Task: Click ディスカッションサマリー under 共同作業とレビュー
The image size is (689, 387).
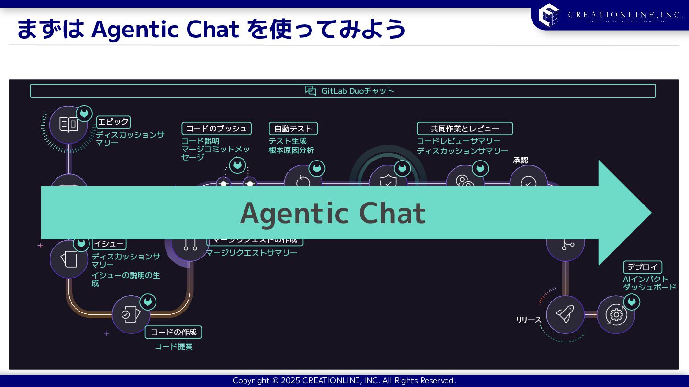Action: (x=462, y=151)
